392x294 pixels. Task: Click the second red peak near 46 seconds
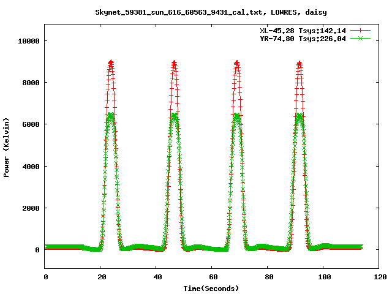point(174,62)
